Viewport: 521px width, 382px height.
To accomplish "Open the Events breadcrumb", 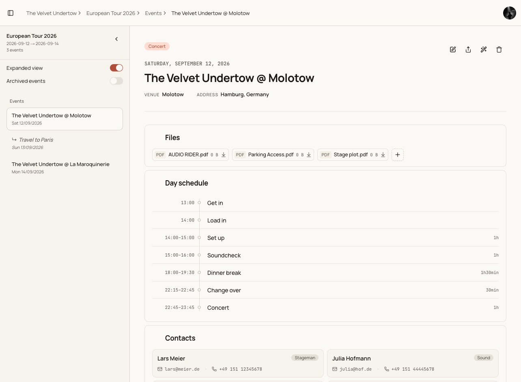I will [x=153, y=13].
